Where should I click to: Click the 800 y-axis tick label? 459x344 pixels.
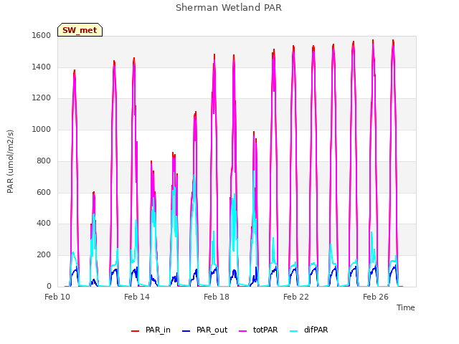click(x=44, y=161)
